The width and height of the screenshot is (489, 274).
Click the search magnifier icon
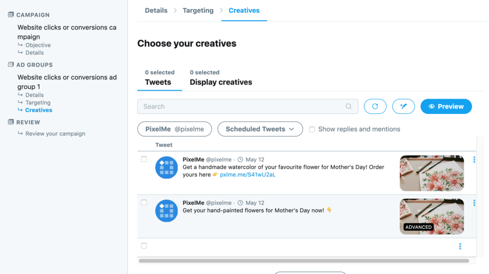(349, 107)
